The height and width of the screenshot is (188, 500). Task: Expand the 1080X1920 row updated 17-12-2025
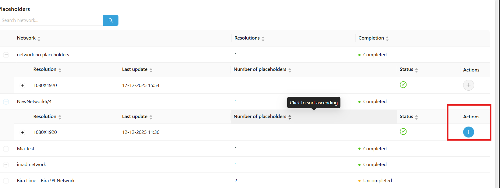pyautogui.click(x=22, y=85)
